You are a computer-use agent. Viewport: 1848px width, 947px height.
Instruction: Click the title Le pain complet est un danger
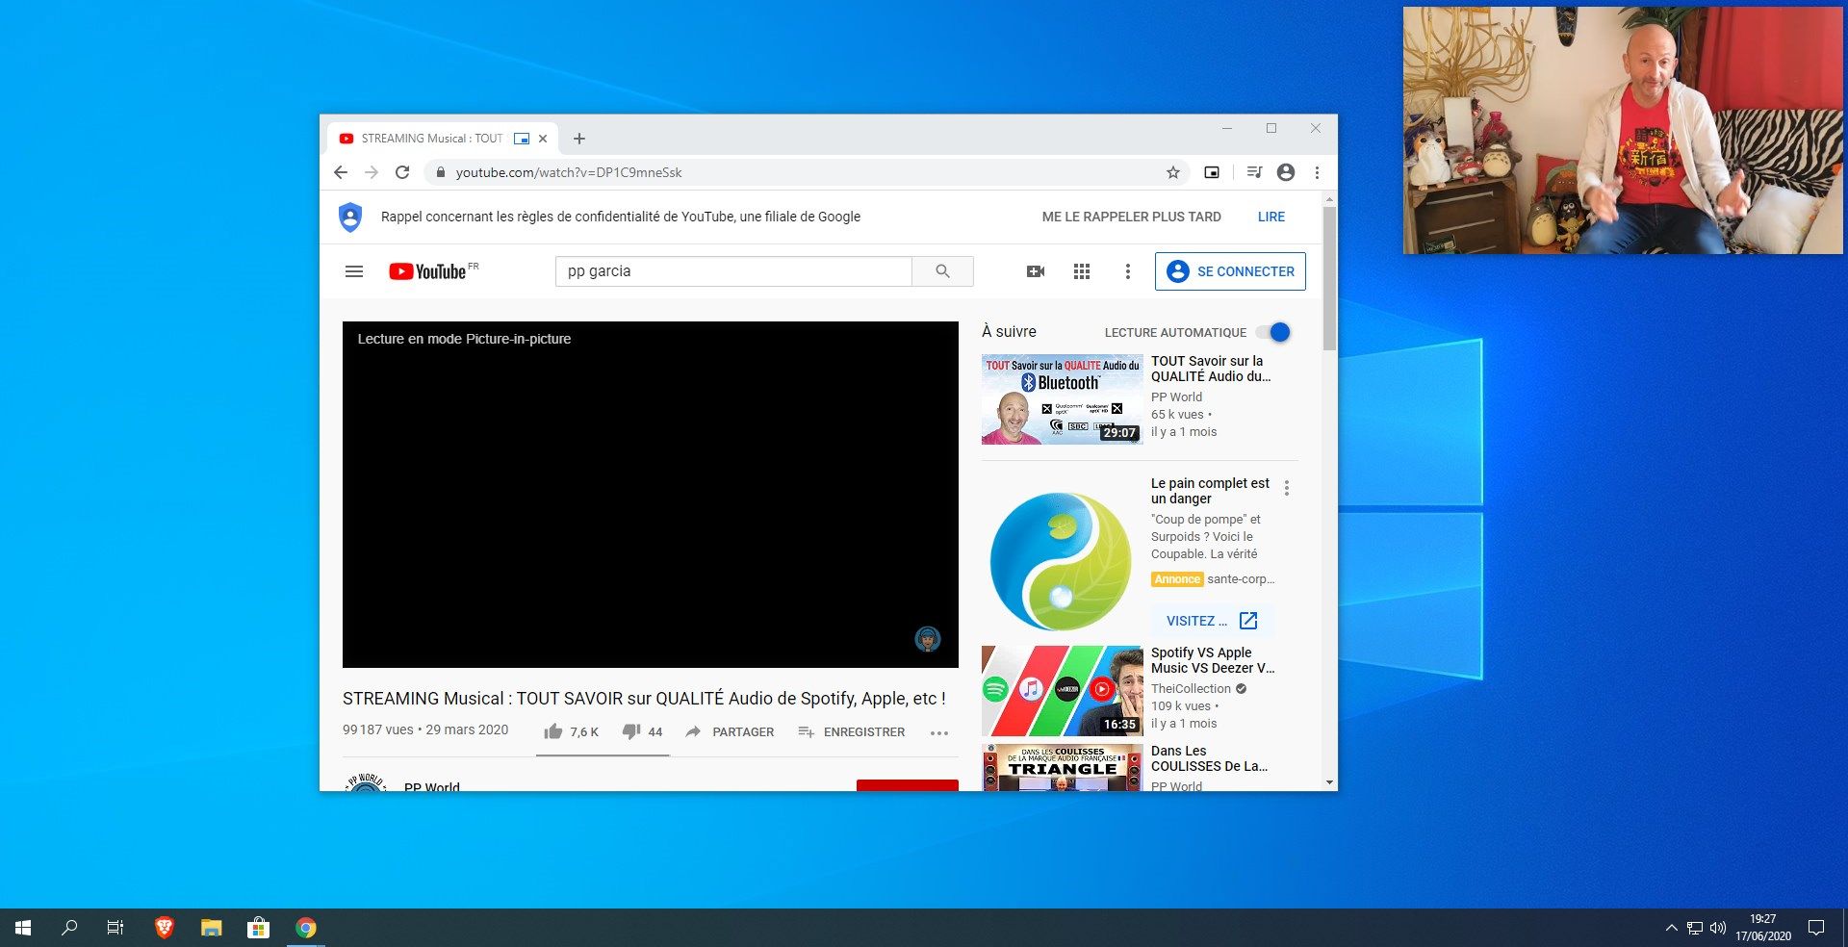click(1210, 491)
